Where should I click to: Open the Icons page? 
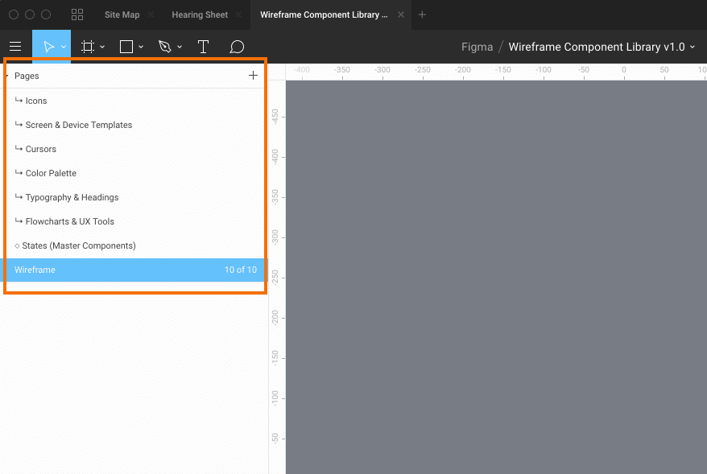point(134,101)
